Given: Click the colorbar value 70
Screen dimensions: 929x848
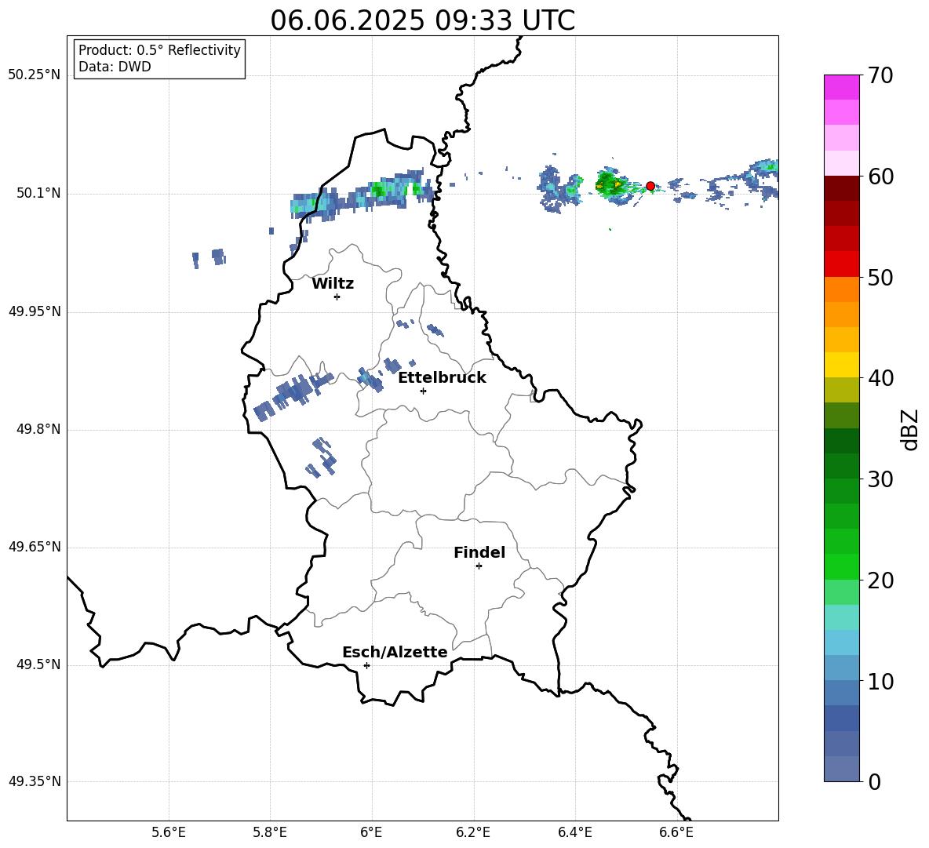Looking at the screenshot, I should 880,76.
